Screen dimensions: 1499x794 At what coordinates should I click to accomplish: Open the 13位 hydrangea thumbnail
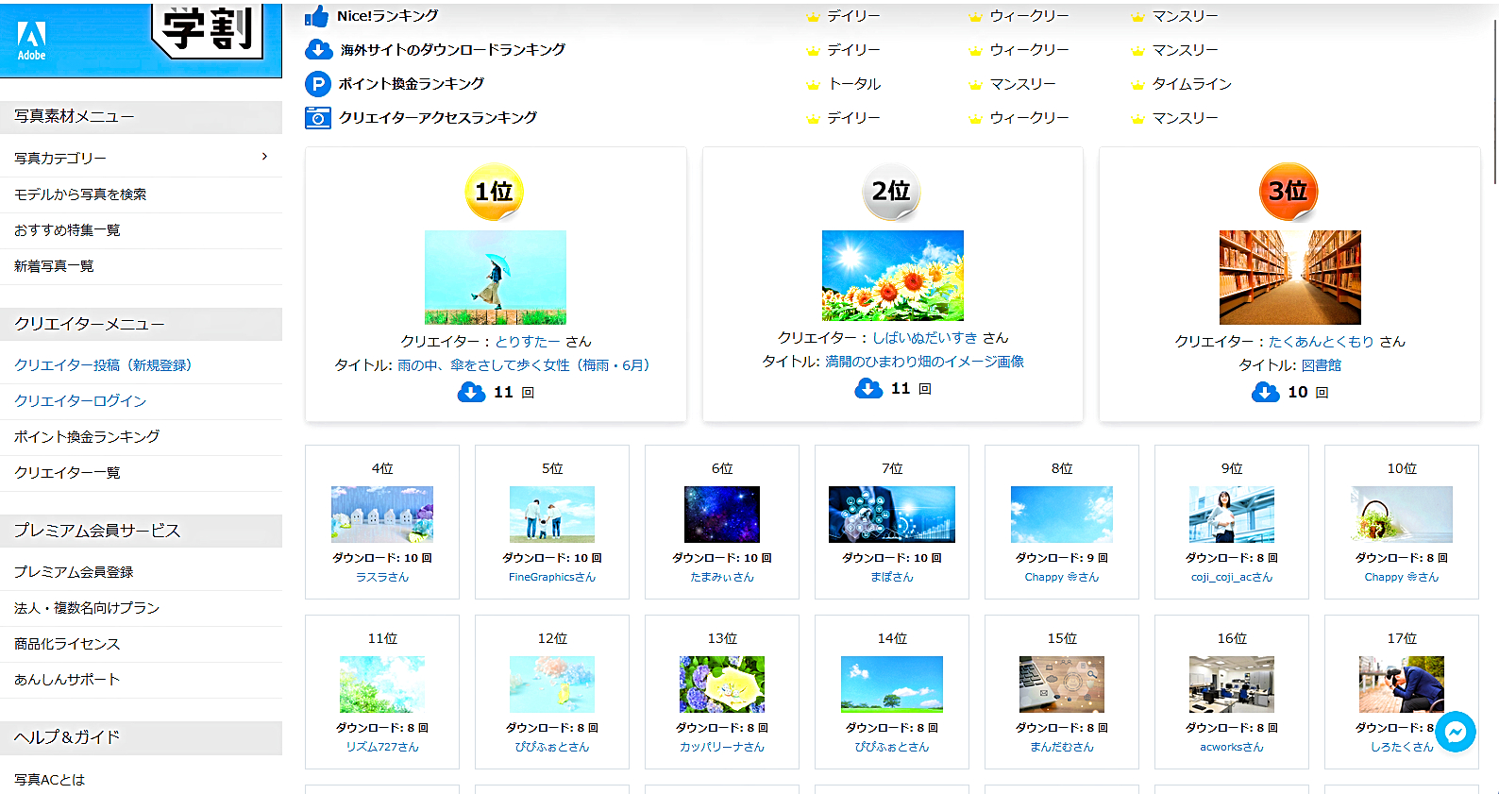click(x=722, y=684)
